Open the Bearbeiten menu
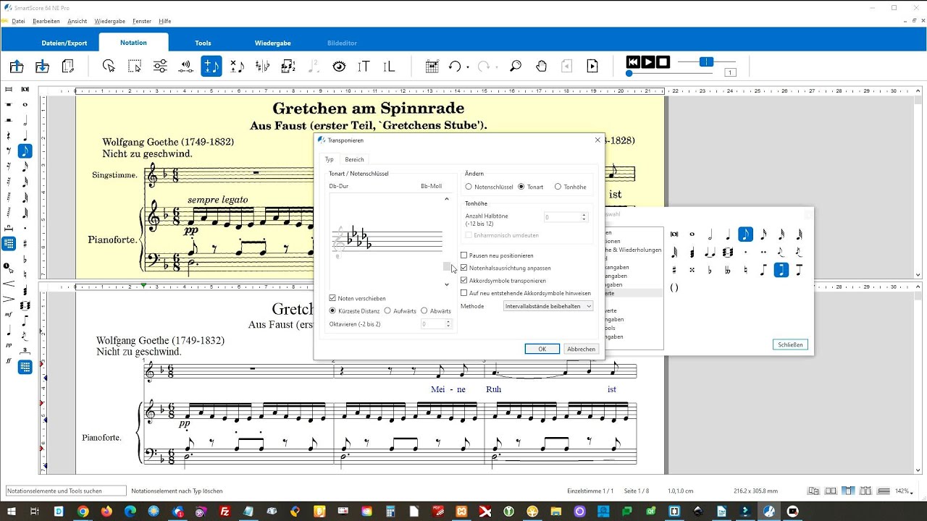Screen dimensions: 927x521 point(46,21)
